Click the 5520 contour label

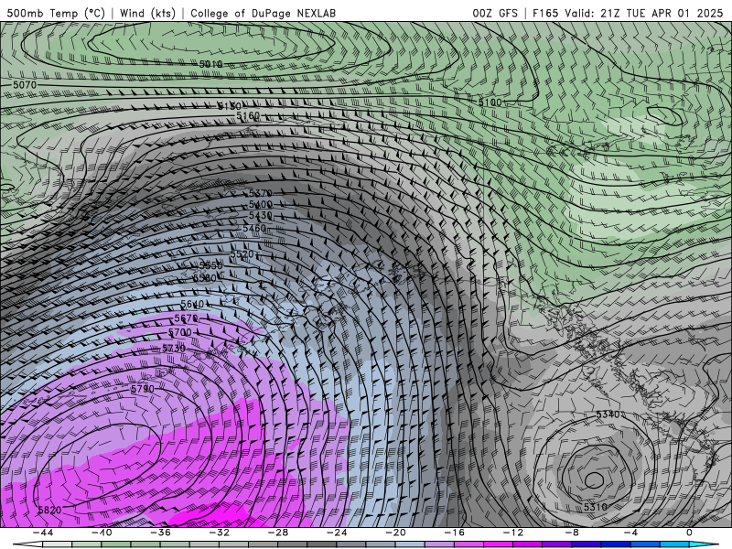tap(242, 254)
